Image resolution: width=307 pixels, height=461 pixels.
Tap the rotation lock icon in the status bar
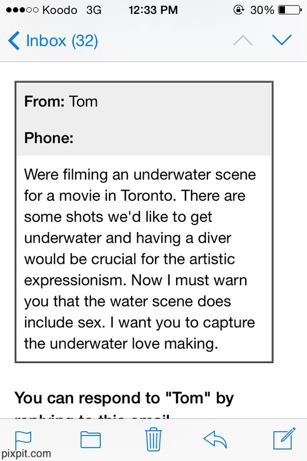238,10
